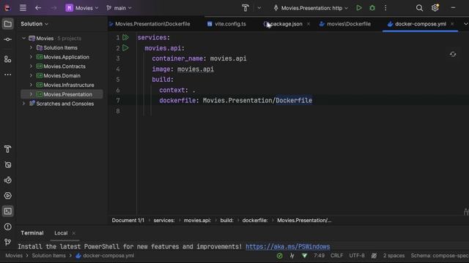Open IDE settings gear
Screen dimensions: 469x263
coord(435,8)
